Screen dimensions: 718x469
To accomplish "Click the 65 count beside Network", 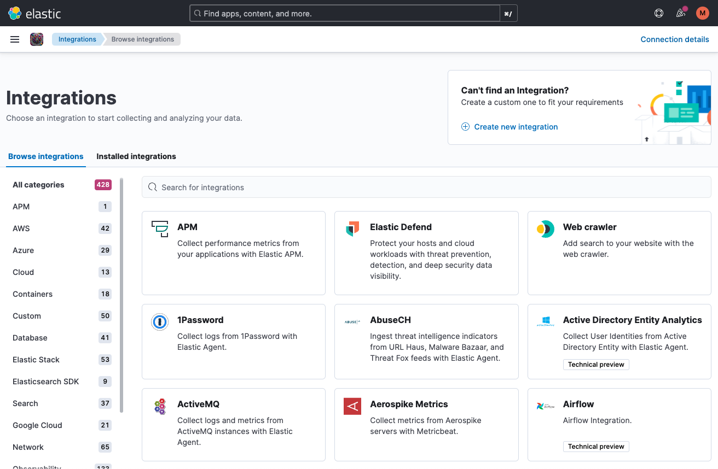I will click(x=105, y=447).
